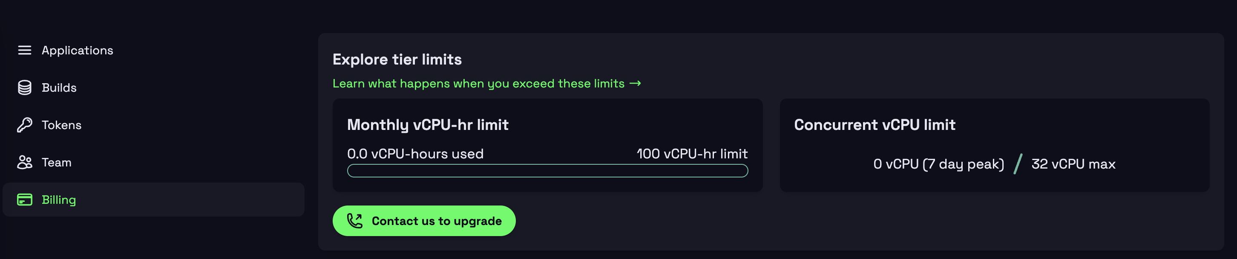The width and height of the screenshot is (1237, 259).
Task: Click the Concurrent vCPU limit card title
Action: (875, 125)
